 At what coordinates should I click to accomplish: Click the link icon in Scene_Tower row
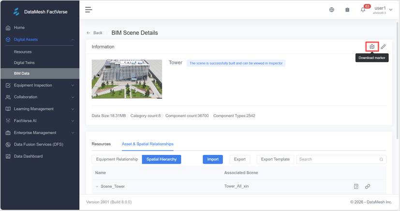[x=368, y=186]
